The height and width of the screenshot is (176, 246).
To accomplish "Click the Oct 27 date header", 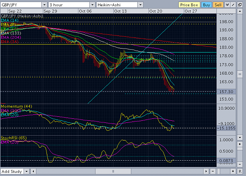I will [191, 11].
